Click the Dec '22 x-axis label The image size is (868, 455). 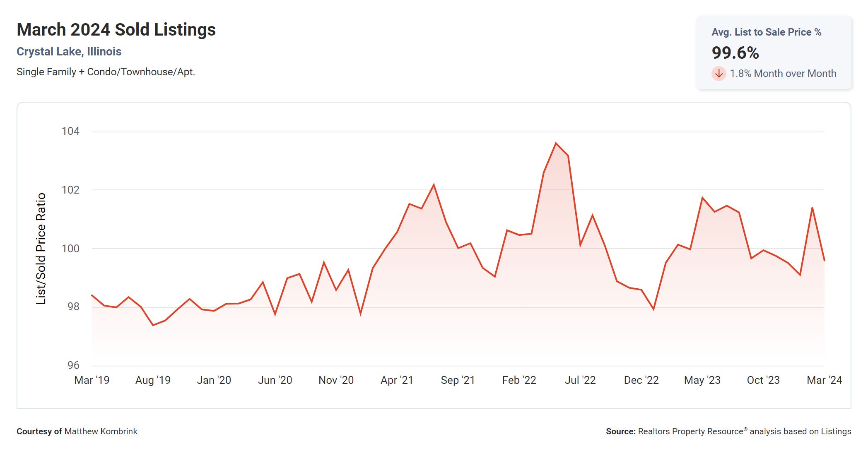click(641, 380)
